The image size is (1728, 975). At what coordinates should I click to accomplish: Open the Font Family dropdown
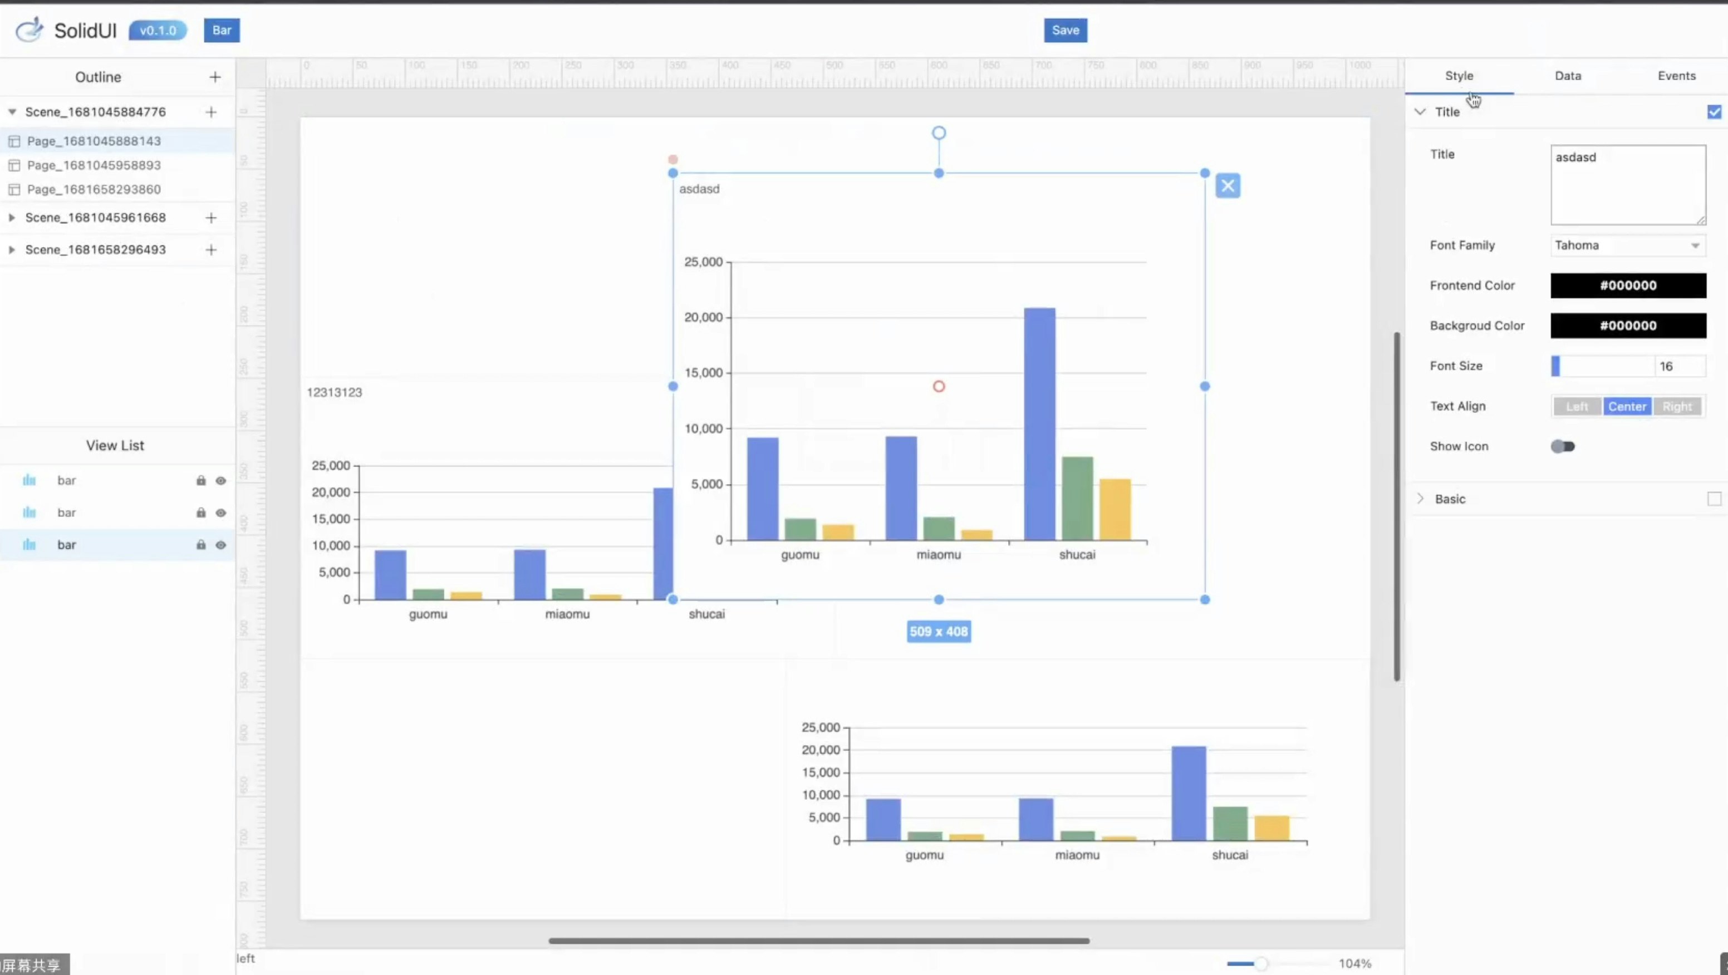pos(1628,245)
